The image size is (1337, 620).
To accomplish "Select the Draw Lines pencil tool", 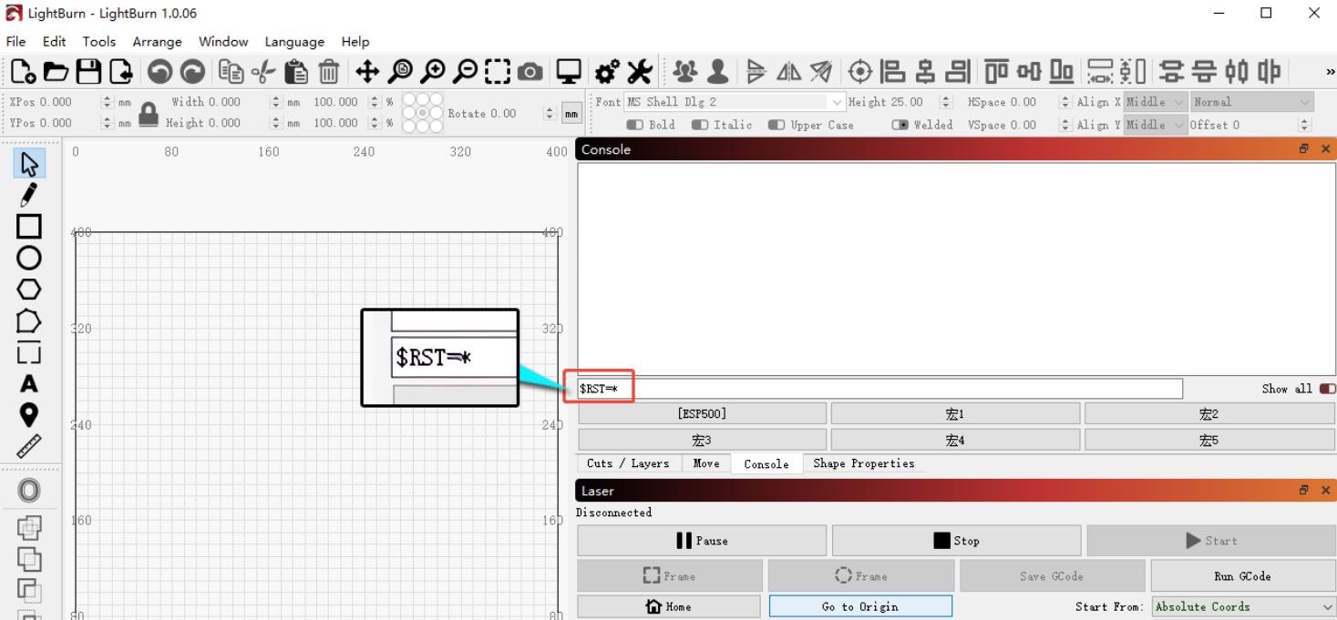I will click(29, 195).
